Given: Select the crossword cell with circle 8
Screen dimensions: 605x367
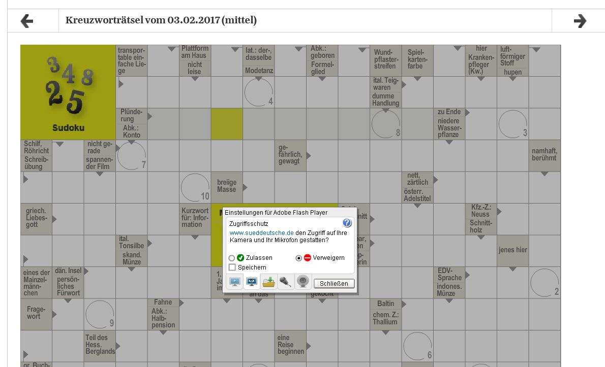Looking at the screenshot, I should tap(385, 124).
